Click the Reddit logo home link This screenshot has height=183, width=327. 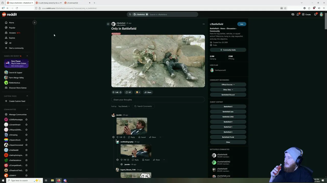9,14
